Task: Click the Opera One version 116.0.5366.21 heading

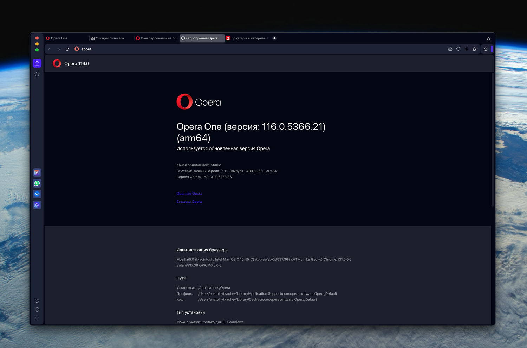Action: 251,132
